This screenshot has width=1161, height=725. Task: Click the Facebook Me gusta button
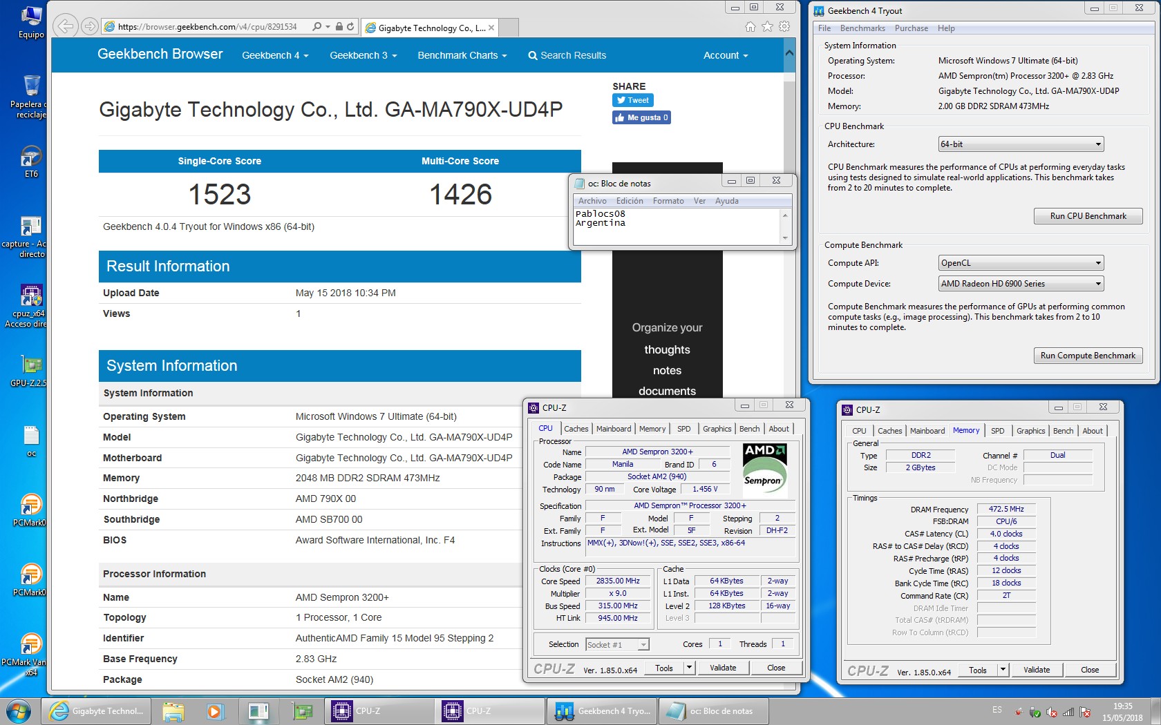(641, 117)
